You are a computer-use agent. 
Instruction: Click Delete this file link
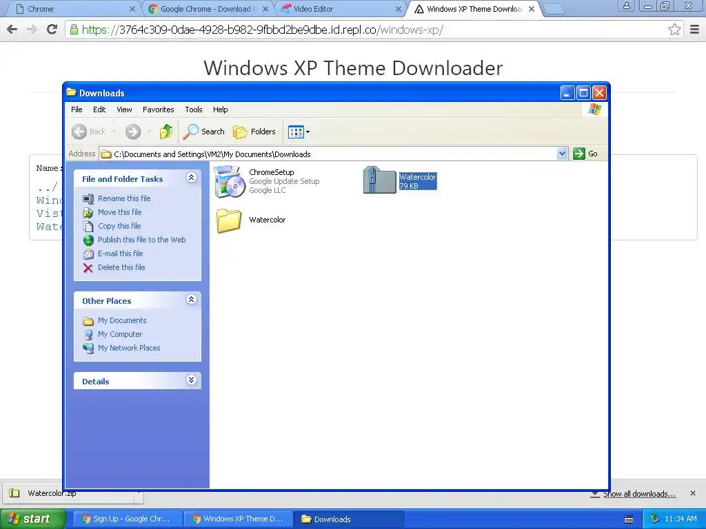(121, 267)
